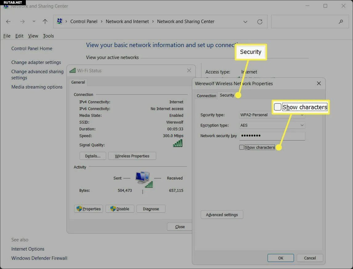Switch to the Connection tab
This screenshot has width=353, height=269.
206,96
